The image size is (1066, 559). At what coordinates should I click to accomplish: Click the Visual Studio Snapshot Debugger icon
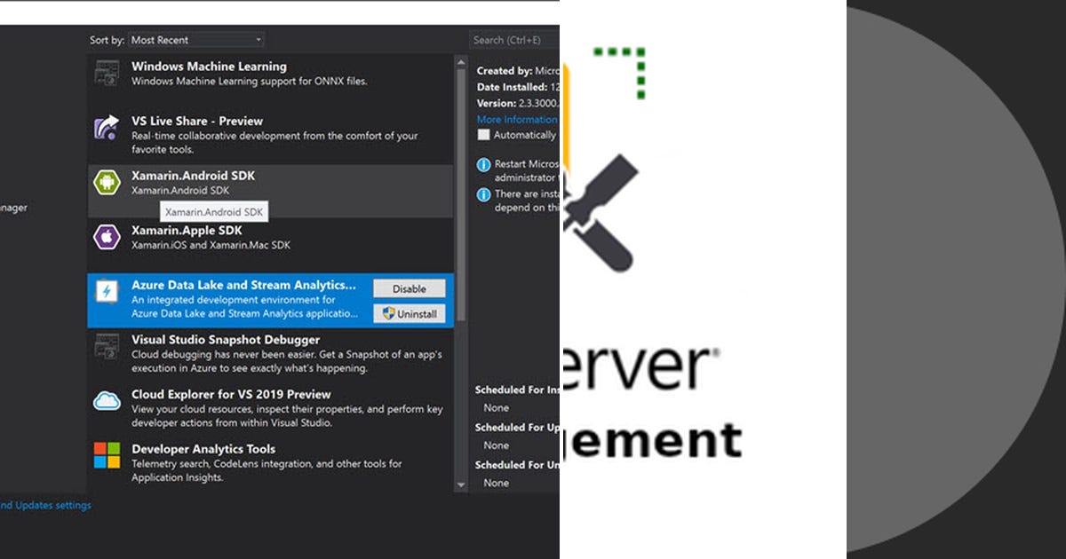pos(108,347)
